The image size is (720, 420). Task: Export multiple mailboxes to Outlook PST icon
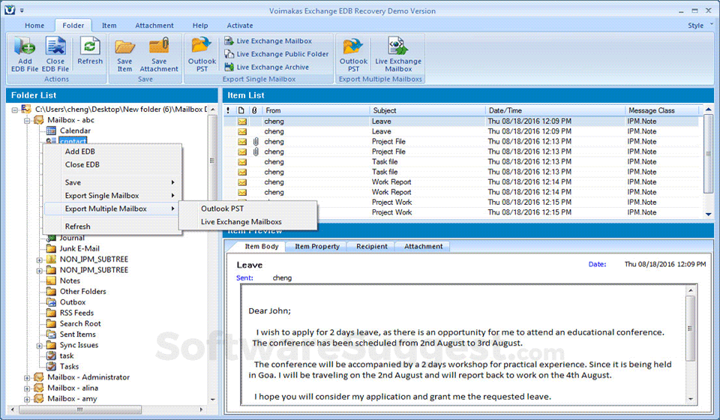tap(353, 55)
